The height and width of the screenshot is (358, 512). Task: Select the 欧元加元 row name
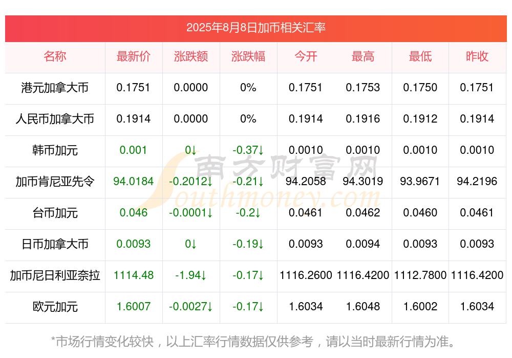(55, 307)
